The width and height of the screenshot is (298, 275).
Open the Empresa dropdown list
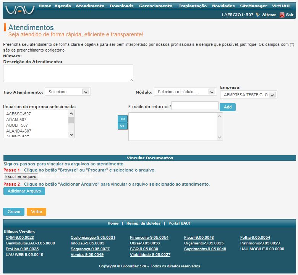tap(249, 95)
